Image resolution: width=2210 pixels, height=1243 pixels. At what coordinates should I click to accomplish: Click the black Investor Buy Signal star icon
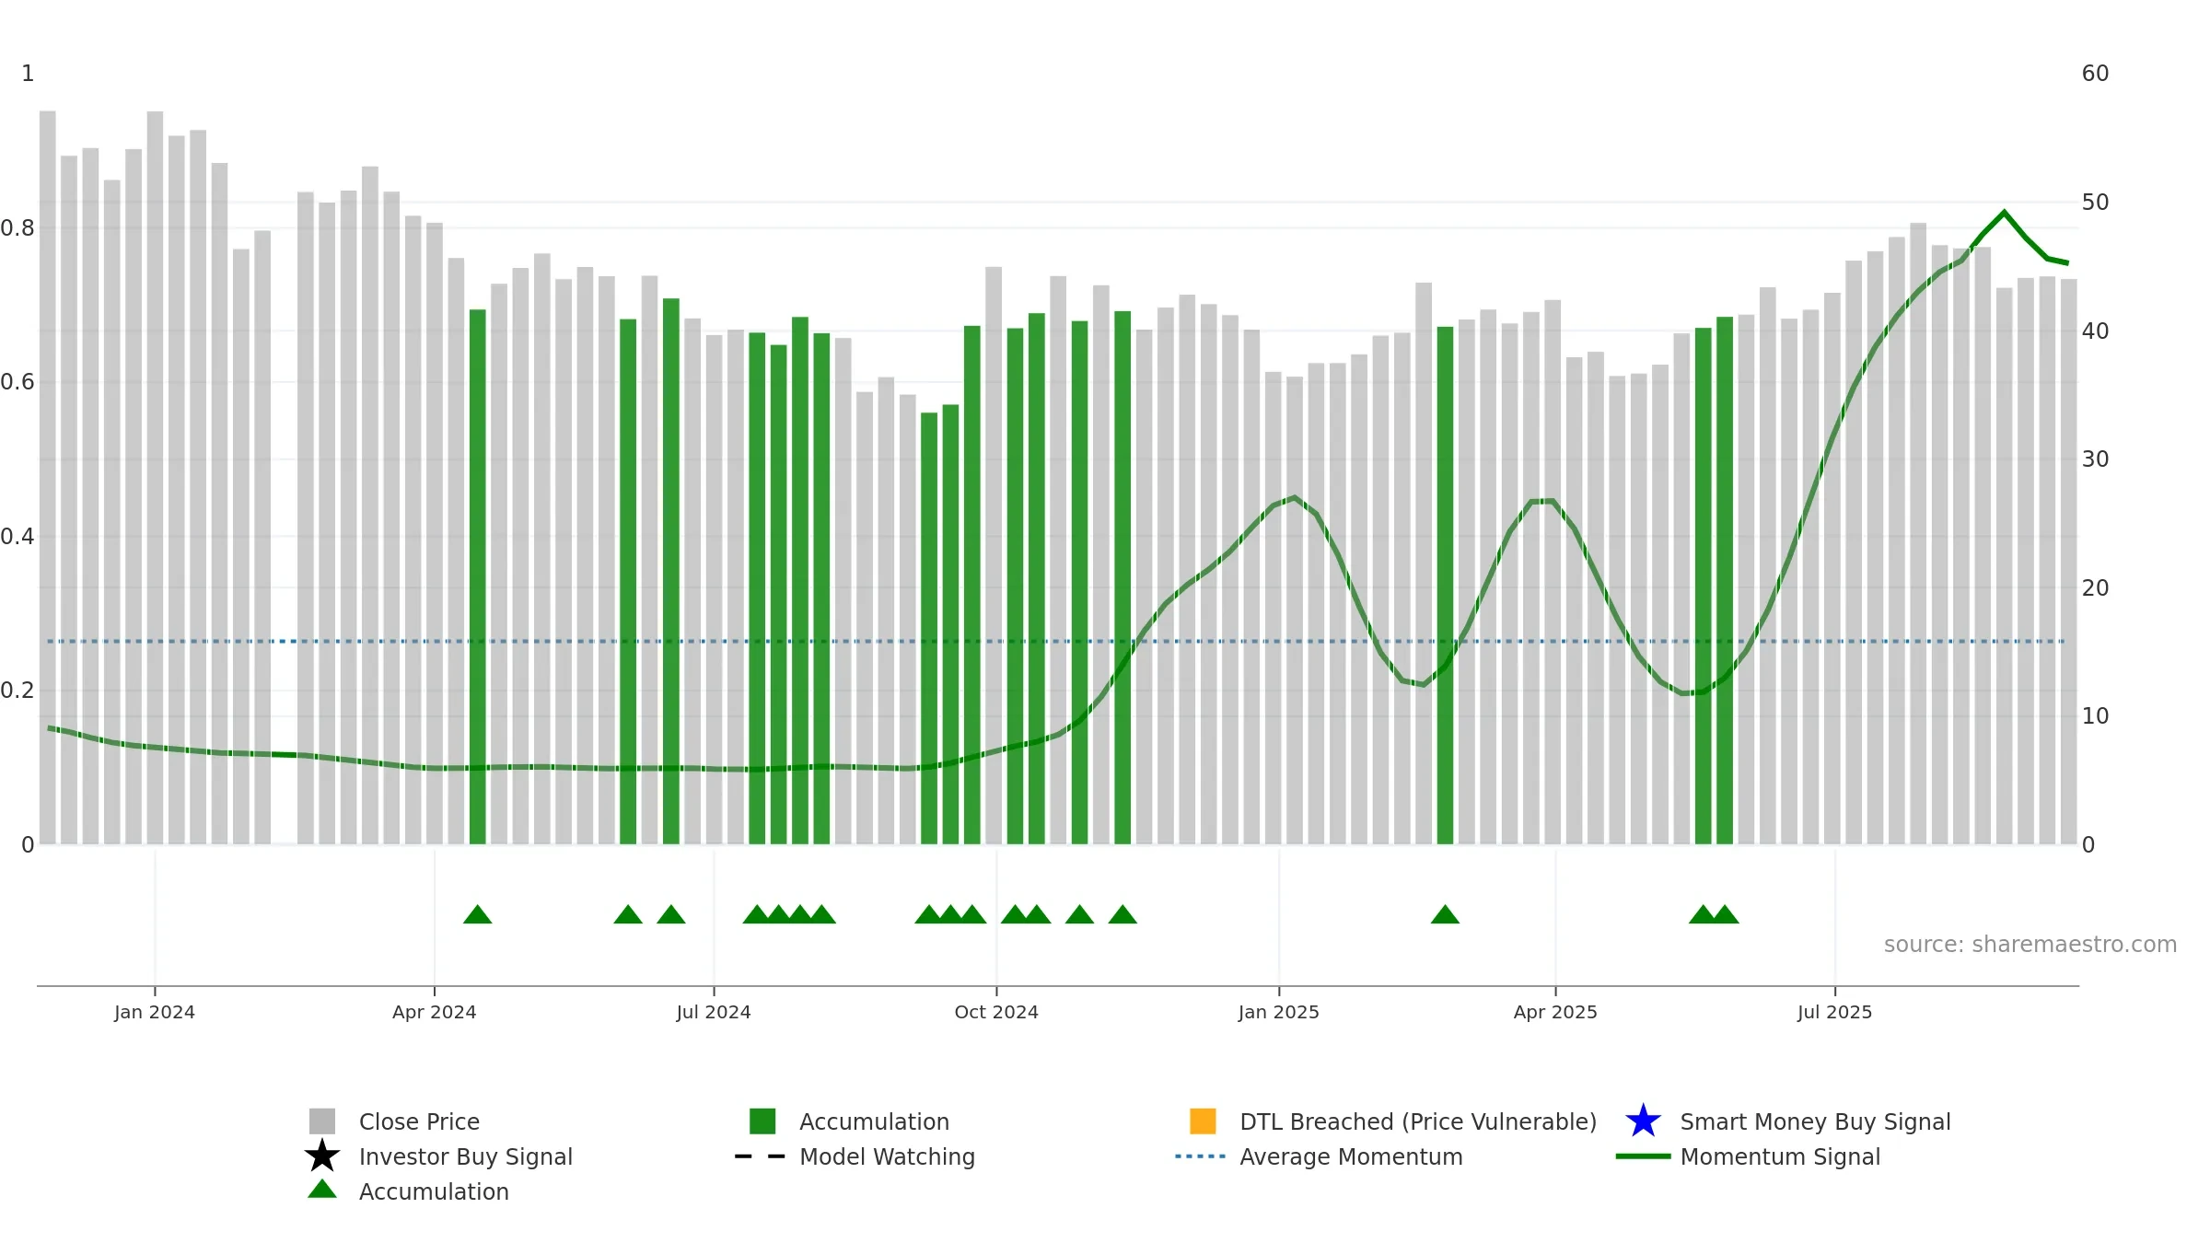pos(322,1156)
